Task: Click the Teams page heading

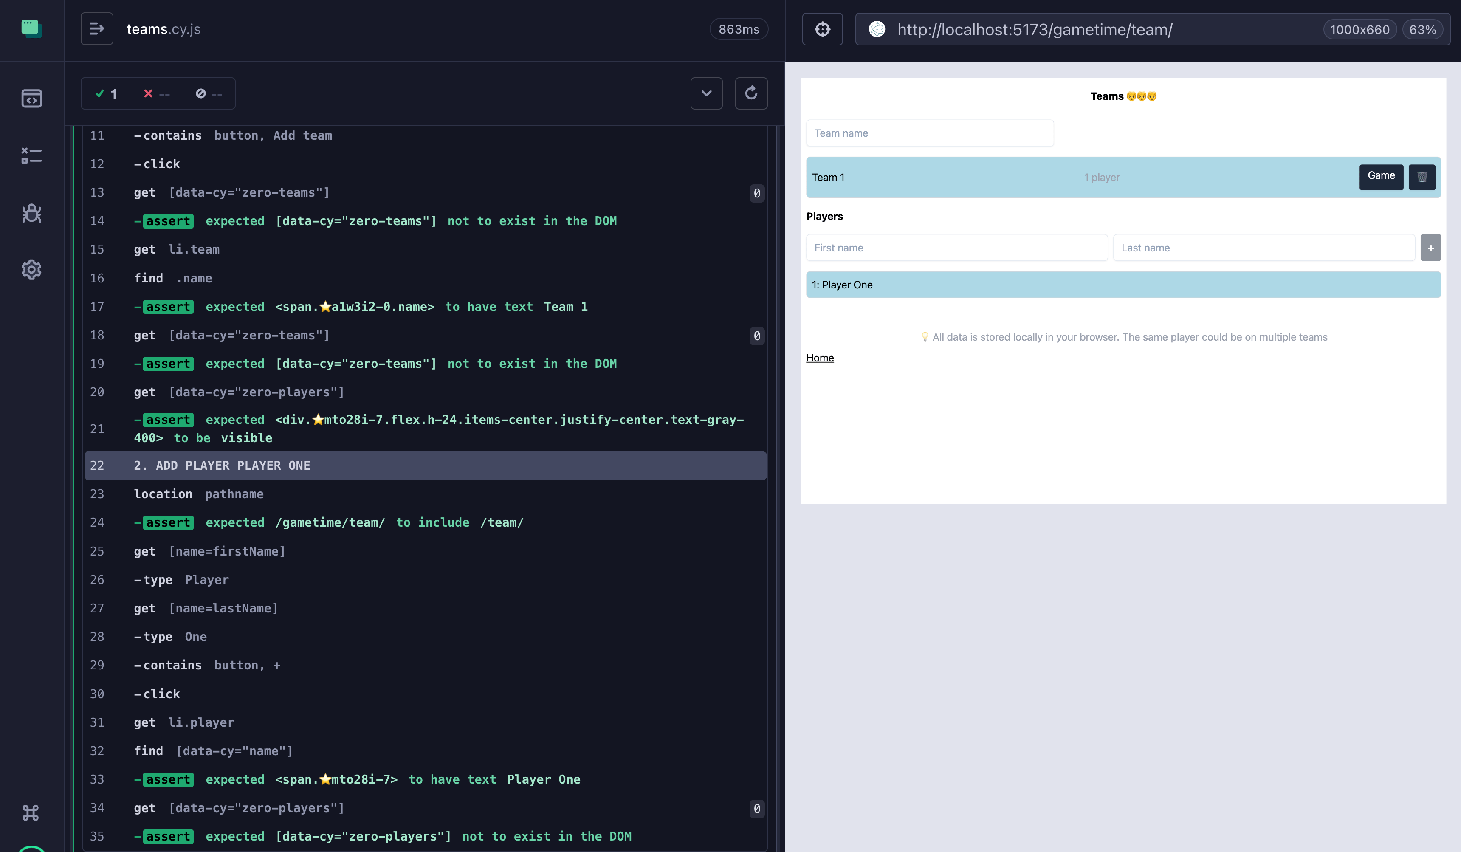Action: coord(1123,96)
